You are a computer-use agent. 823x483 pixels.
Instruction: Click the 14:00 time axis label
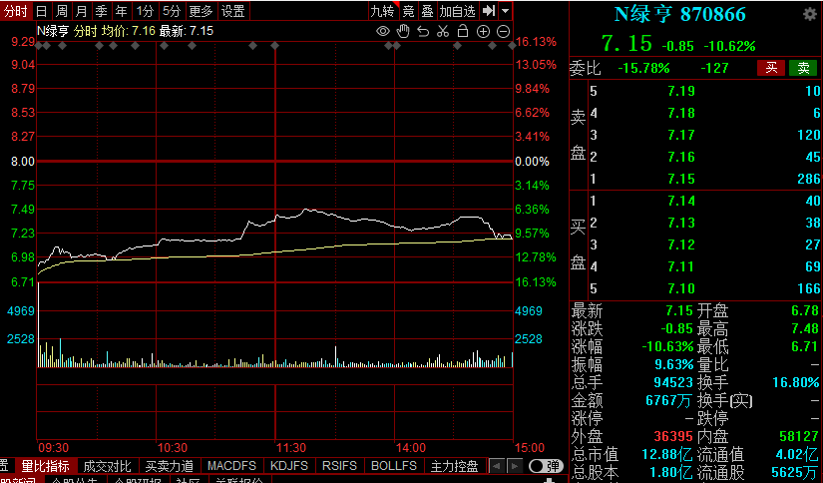click(x=411, y=448)
